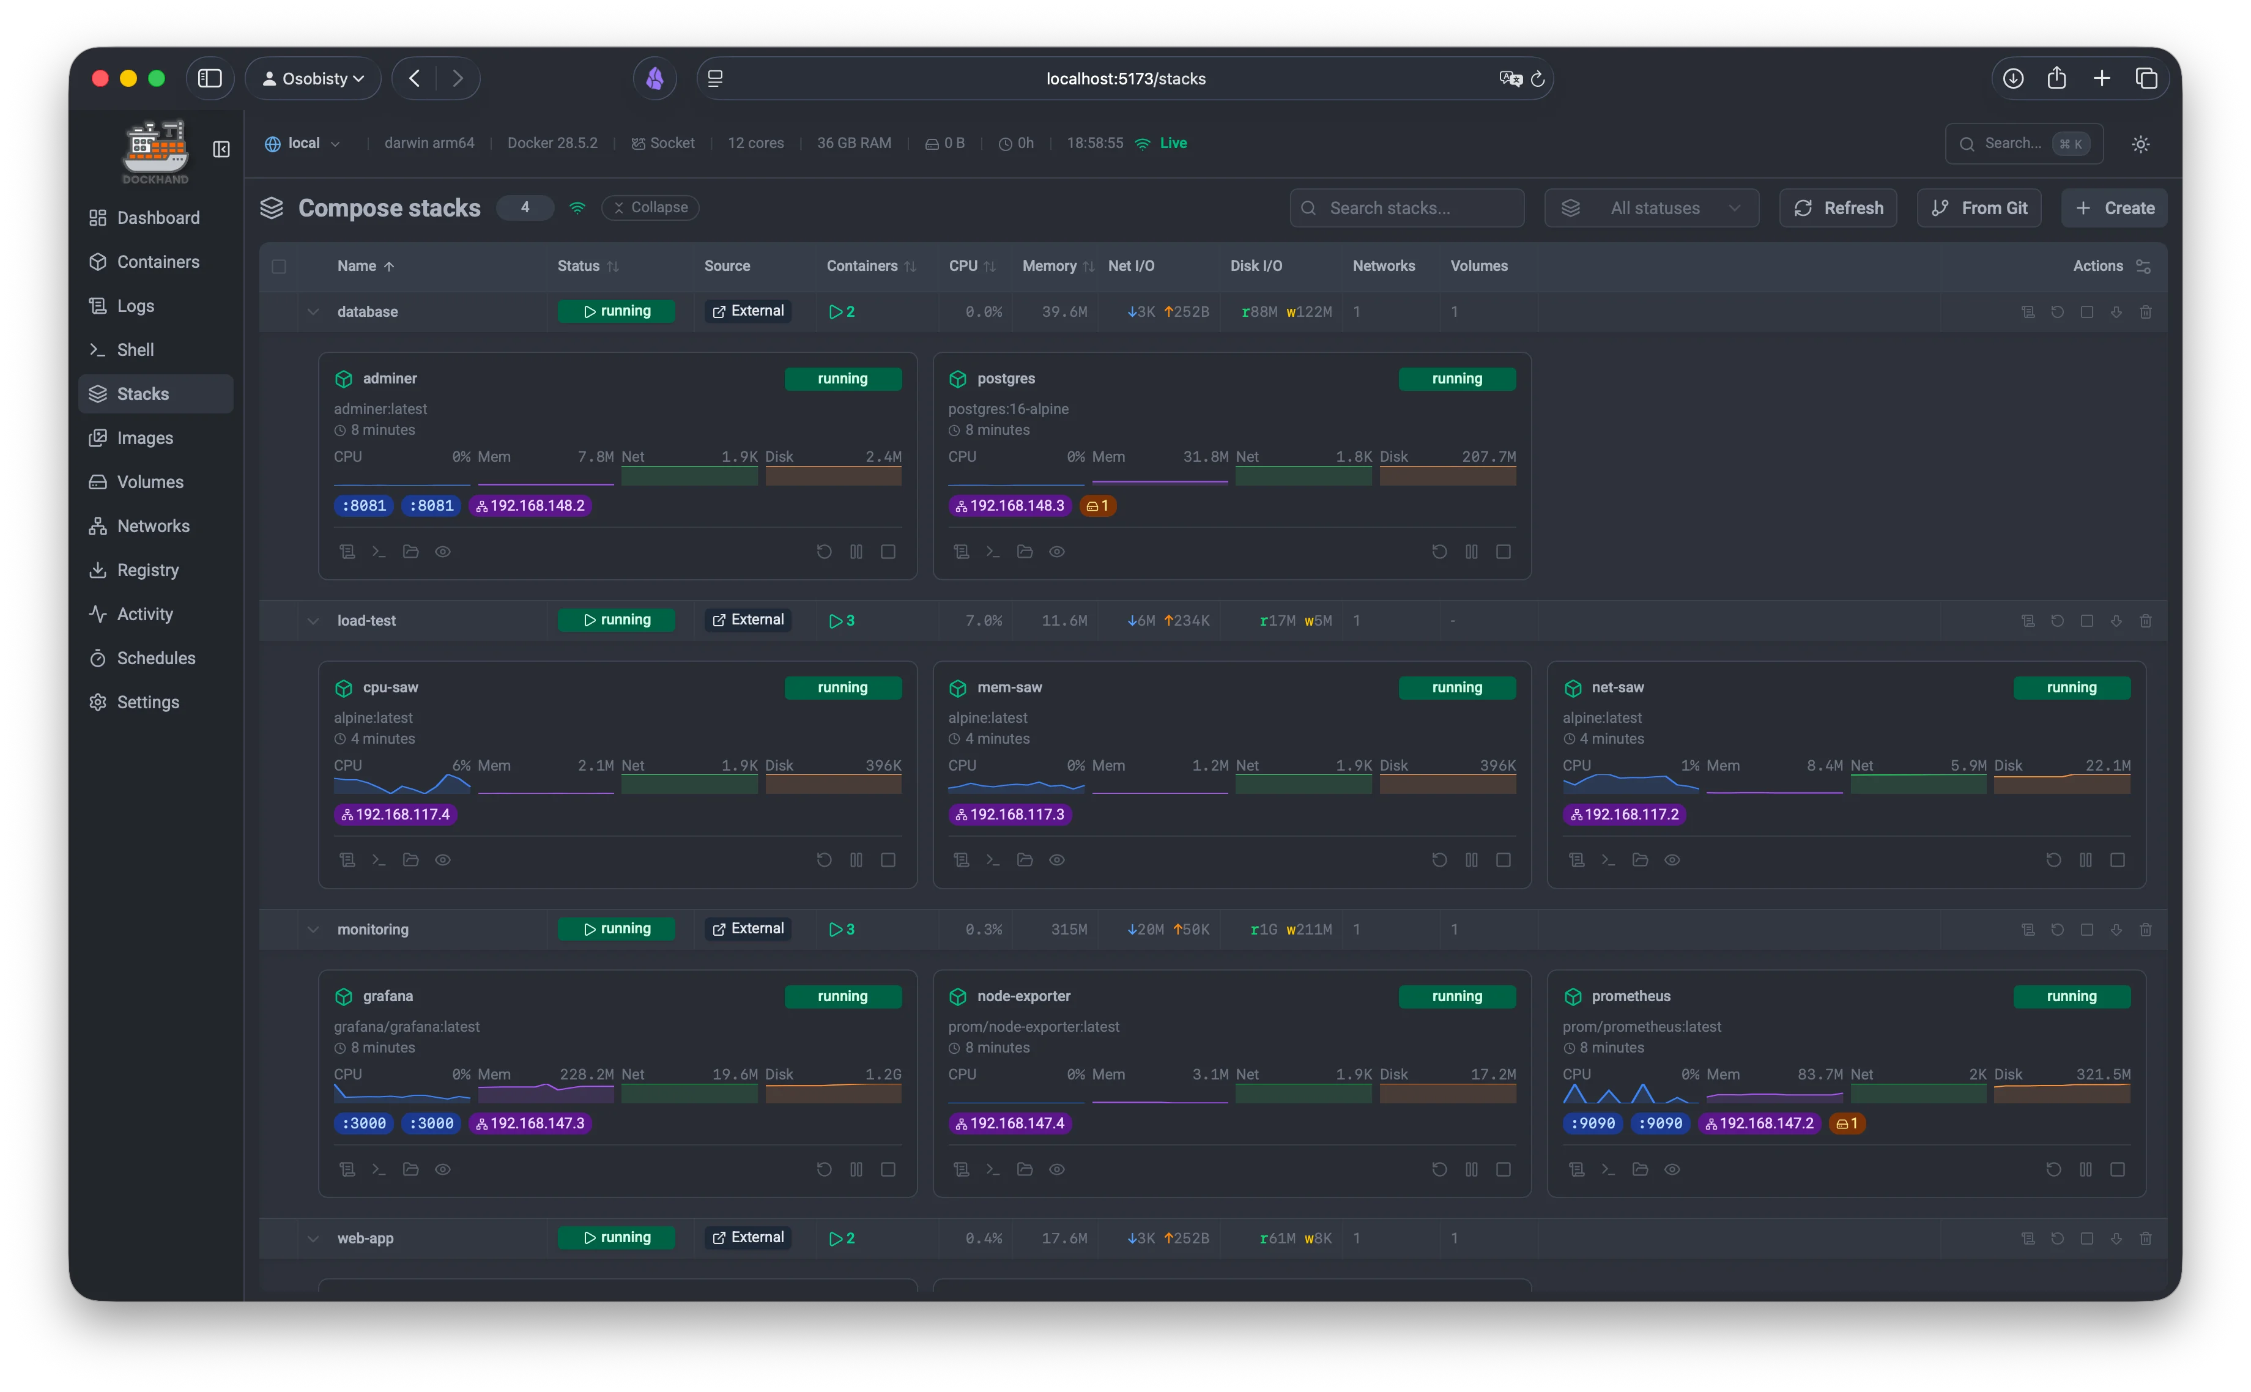Image resolution: width=2251 pixels, height=1392 pixels.
Task: Open logs for the adminer container
Action: (x=347, y=550)
